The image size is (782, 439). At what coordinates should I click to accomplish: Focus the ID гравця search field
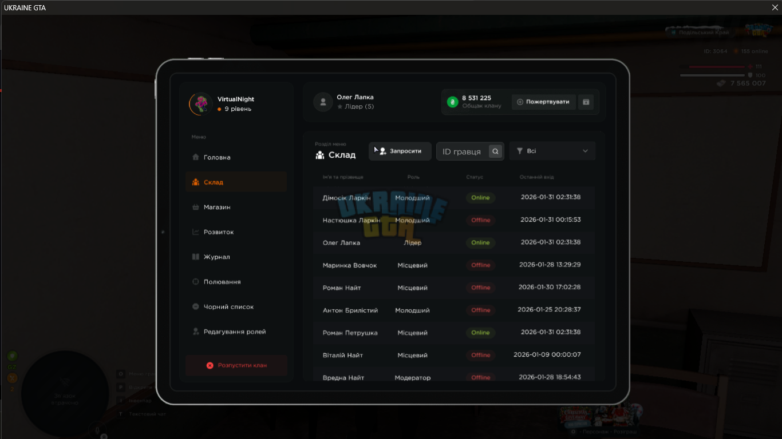463,151
